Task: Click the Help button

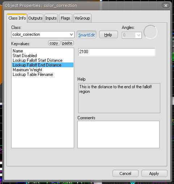Action: coord(108,35)
